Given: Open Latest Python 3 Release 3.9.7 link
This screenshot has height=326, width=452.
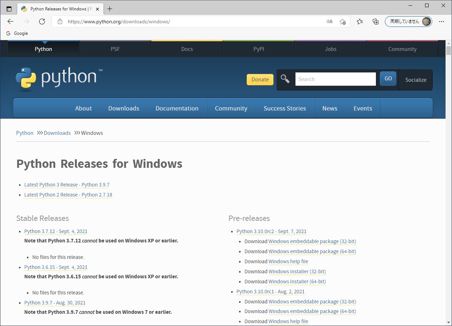Looking at the screenshot, I should pos(67,185).
